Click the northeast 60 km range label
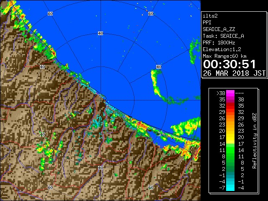The height and width of the screenshot is (201, 268). point(151,13)
